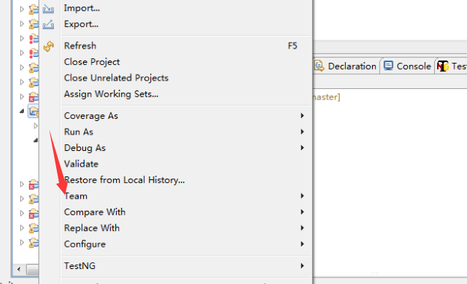Expand the Run As submenu arrow

(x=302, y=132)
